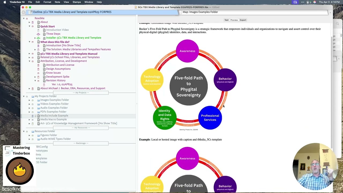Screen dimensions: 343x193
Task: Select Ver. 1.0, 02APR25 note
Action: (62, 84)
